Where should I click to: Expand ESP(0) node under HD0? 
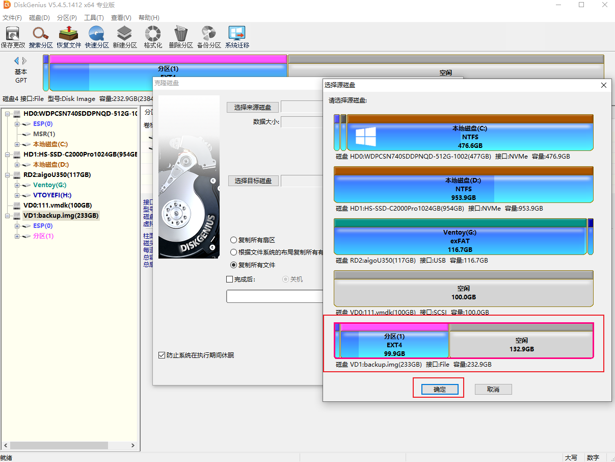(17, 124)
